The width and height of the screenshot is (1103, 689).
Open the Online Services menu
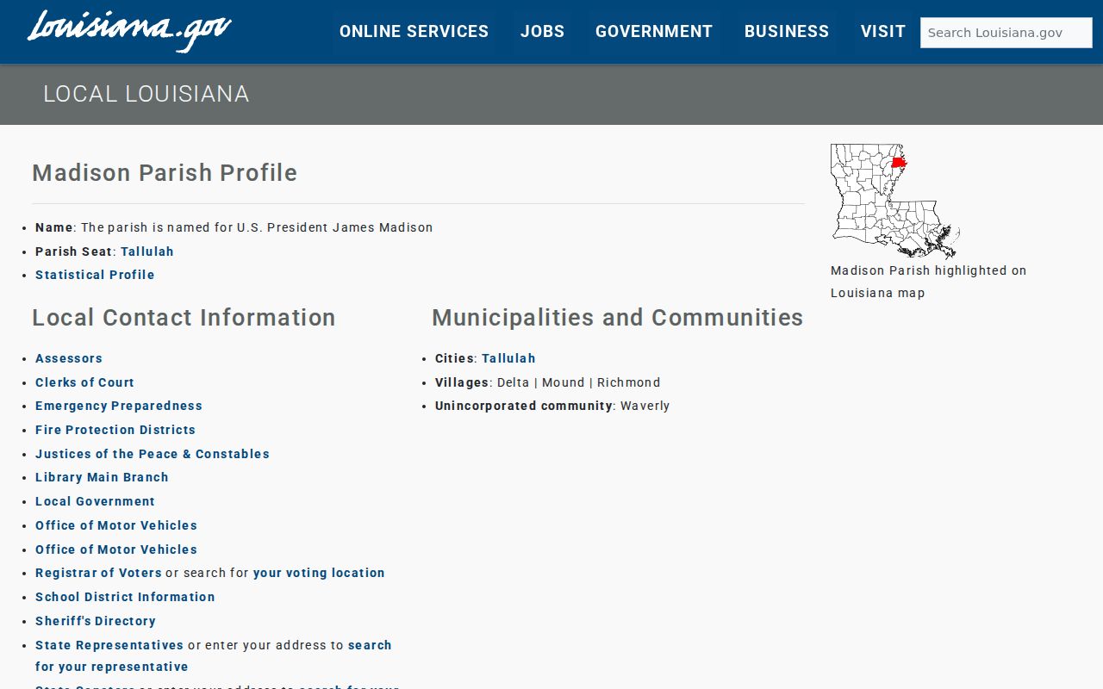[414, 32]
